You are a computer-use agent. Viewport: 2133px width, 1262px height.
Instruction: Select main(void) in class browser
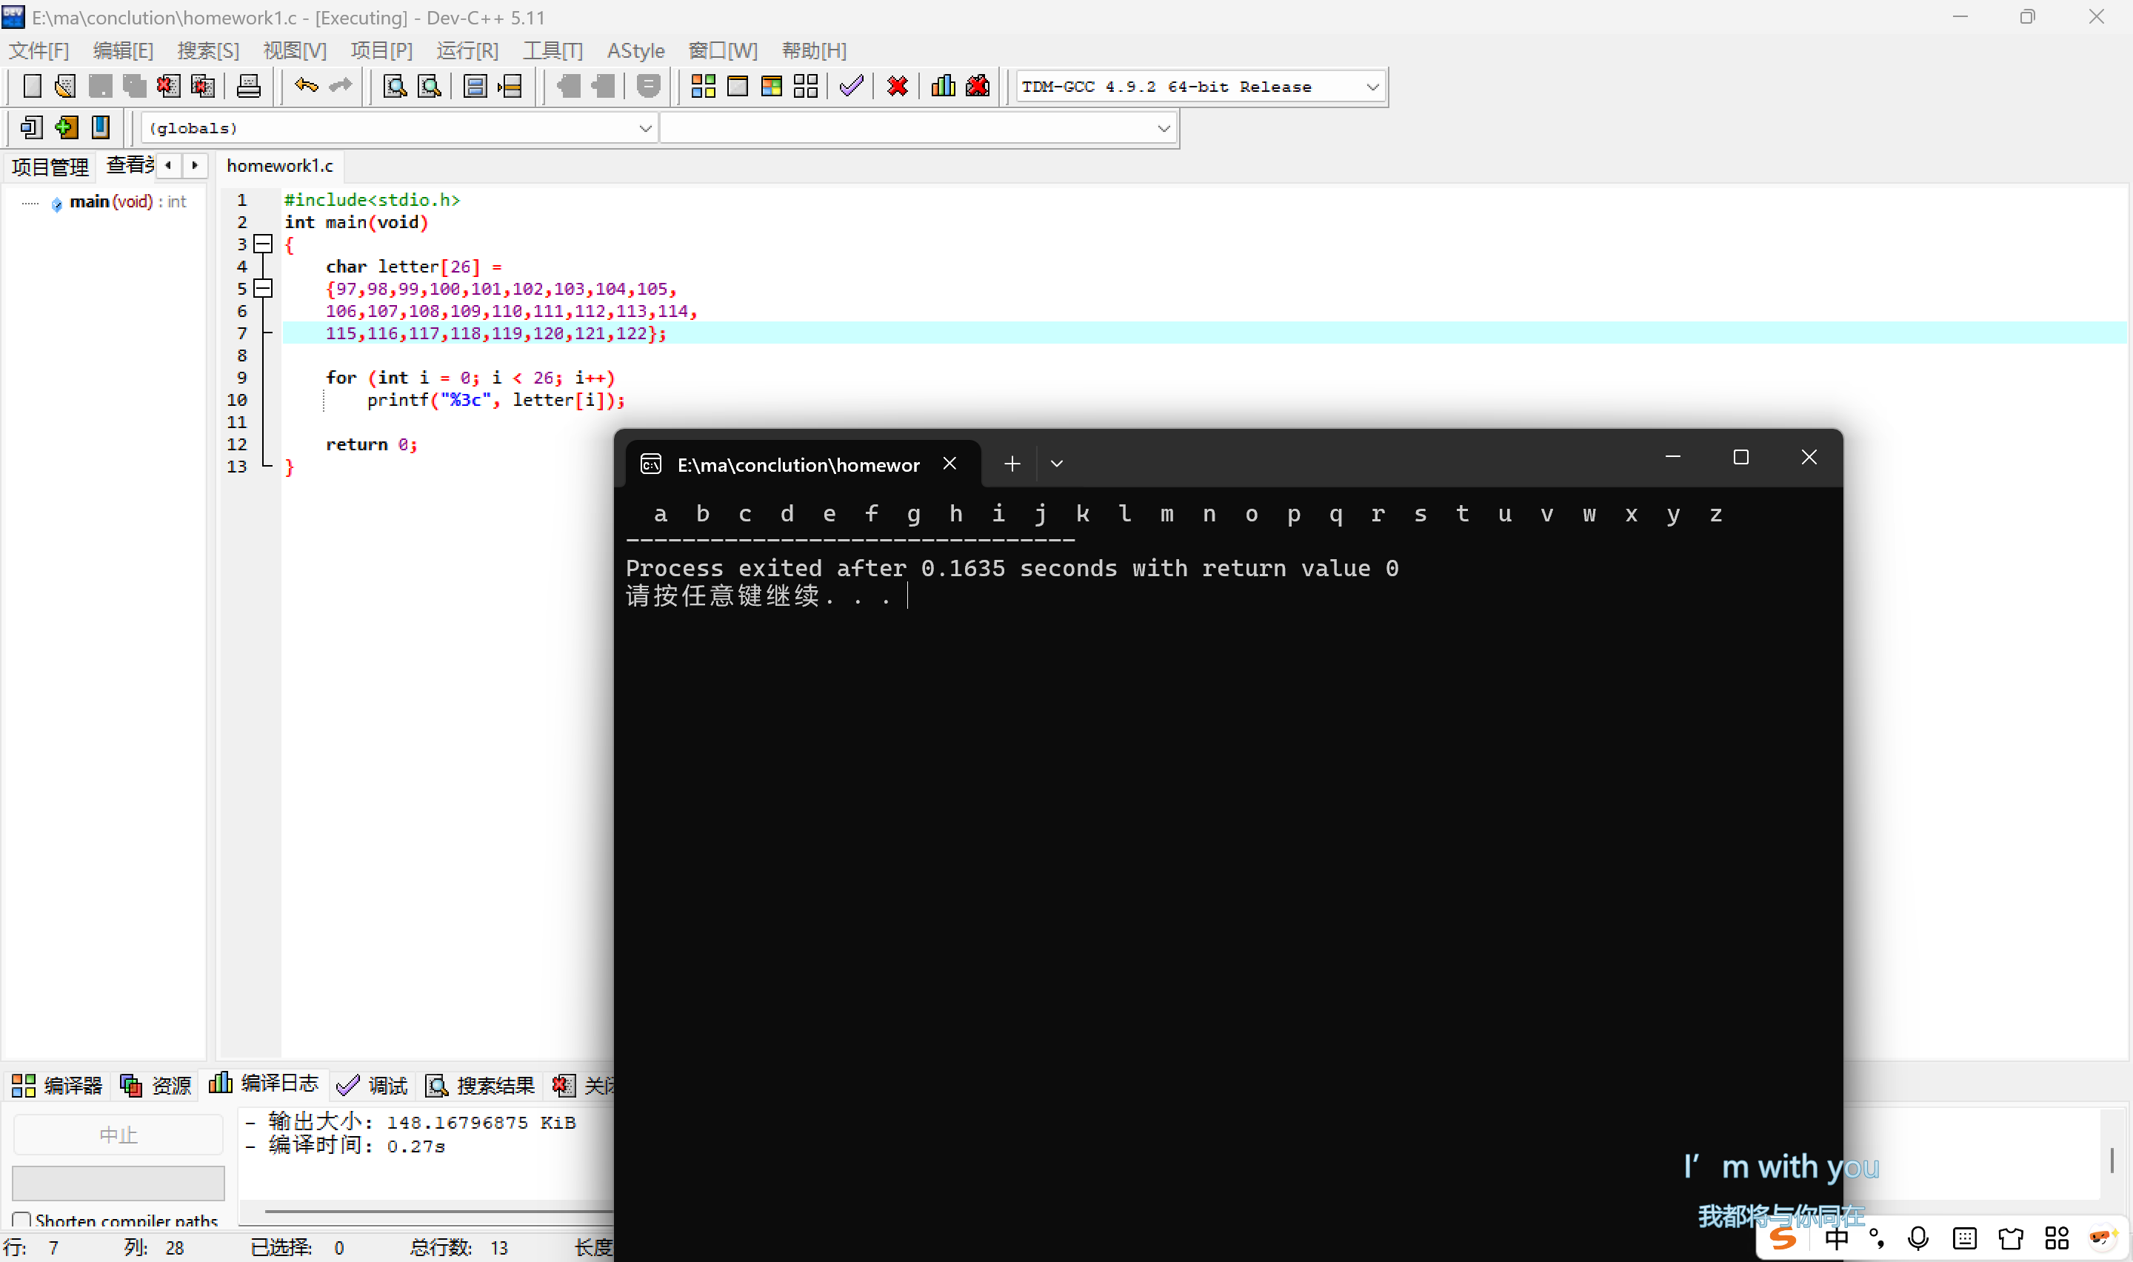click(110, 201)
